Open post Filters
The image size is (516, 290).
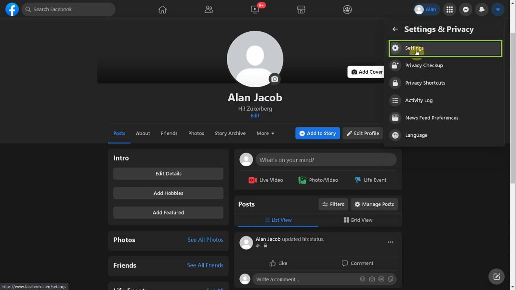click(x=333, y=204)
